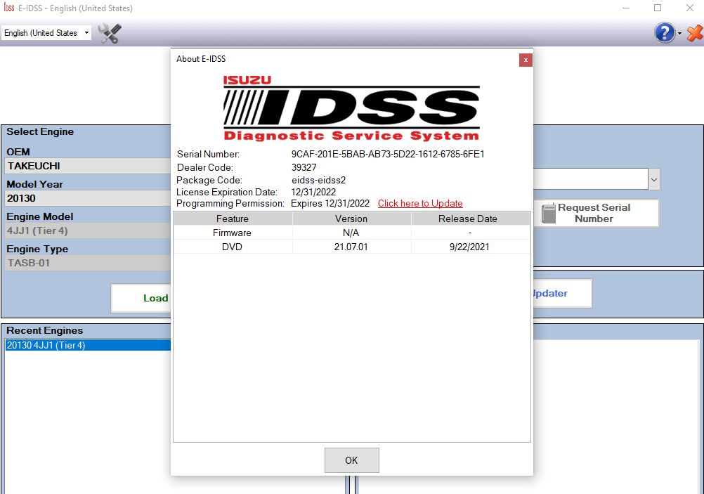Select the DVD row in version table
704x494 pixels.
[x=351, y=247]
